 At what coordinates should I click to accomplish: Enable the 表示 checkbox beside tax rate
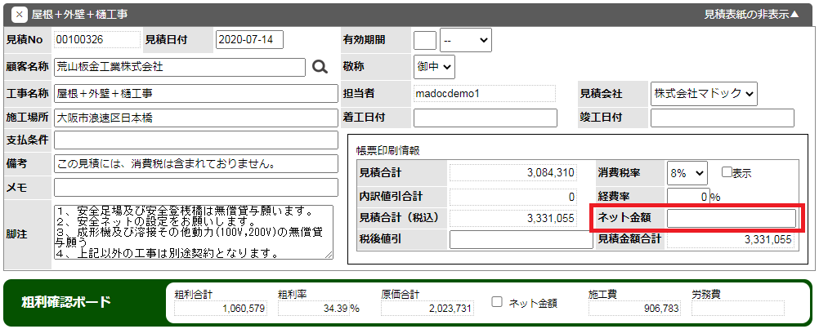727,172
